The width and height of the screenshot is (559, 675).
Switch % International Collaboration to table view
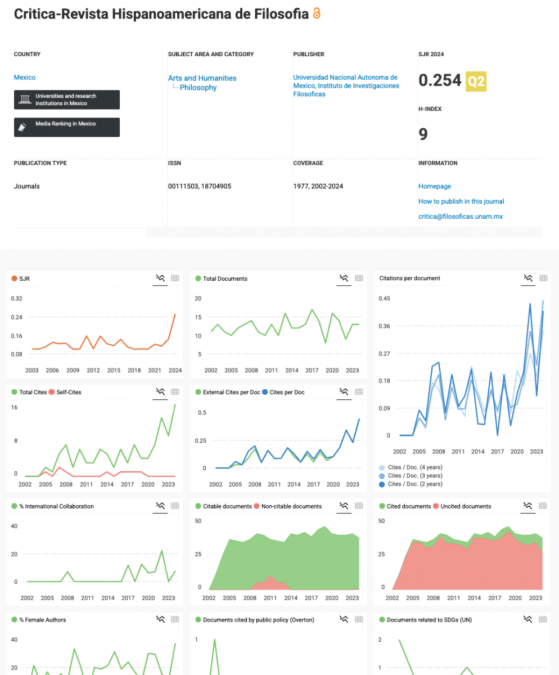coord(175,506)
